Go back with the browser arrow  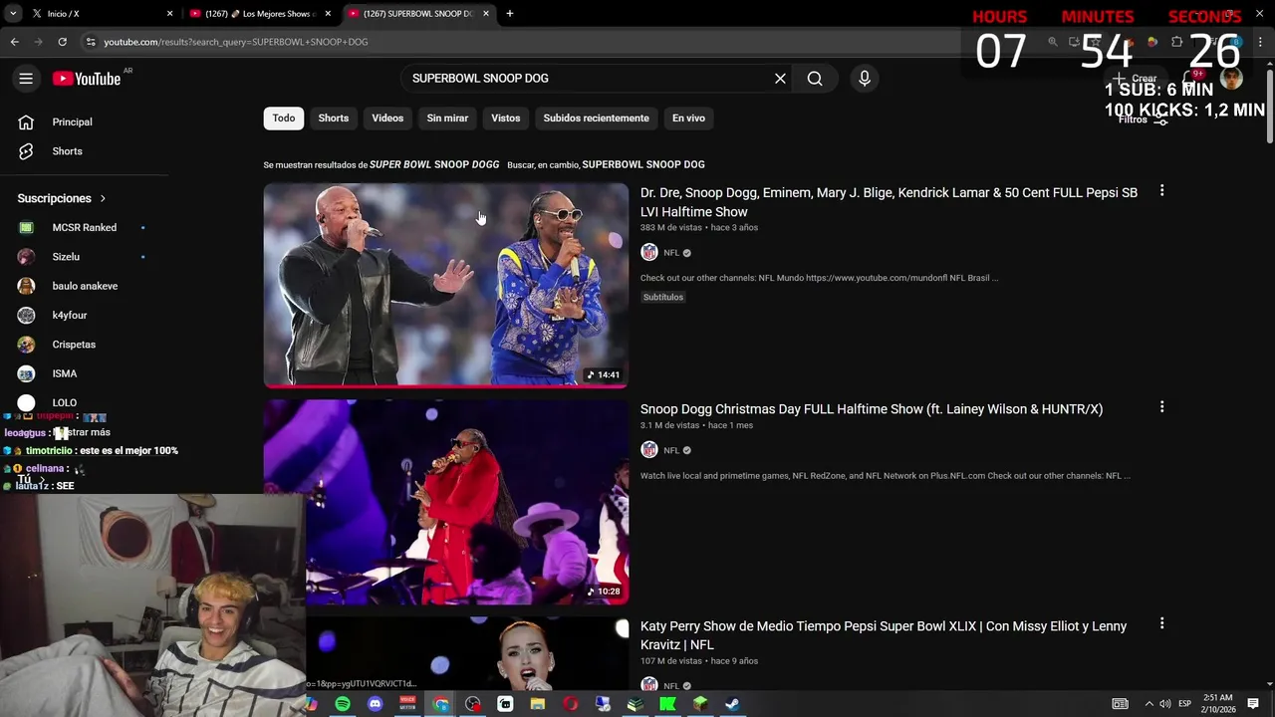[x=14, y=42]
